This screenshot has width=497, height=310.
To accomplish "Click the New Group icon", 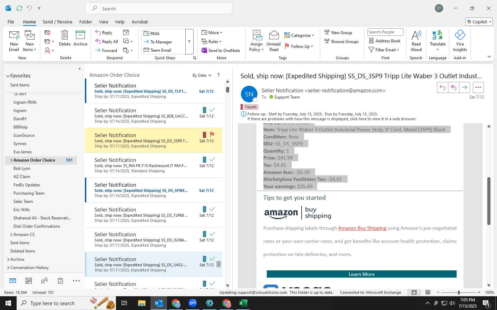I will point(327,32).
